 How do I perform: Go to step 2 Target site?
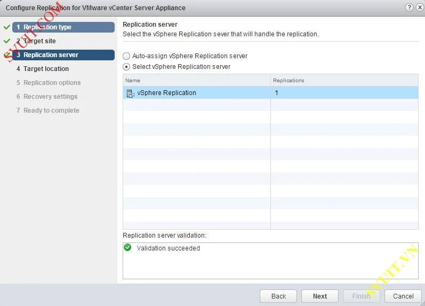click(x=39, y=41)
